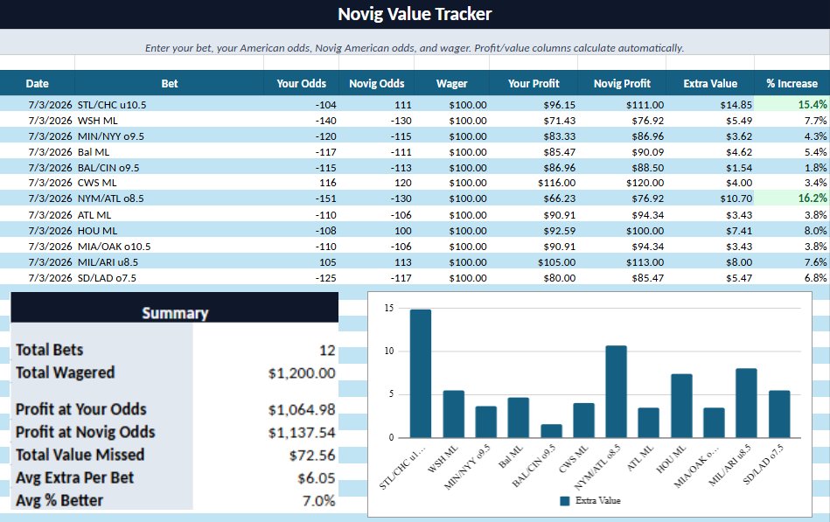The height and width of the screenshot is (522, 830).
Task: Click the NYM/ATL o8.5 bet cell
Action: coord(170,198)
